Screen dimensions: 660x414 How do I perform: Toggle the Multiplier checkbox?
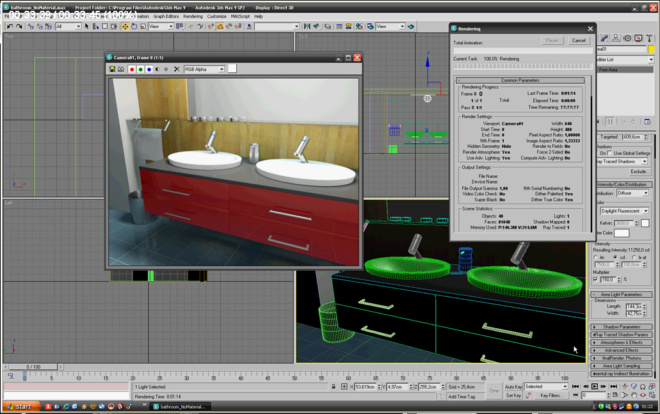595,280
